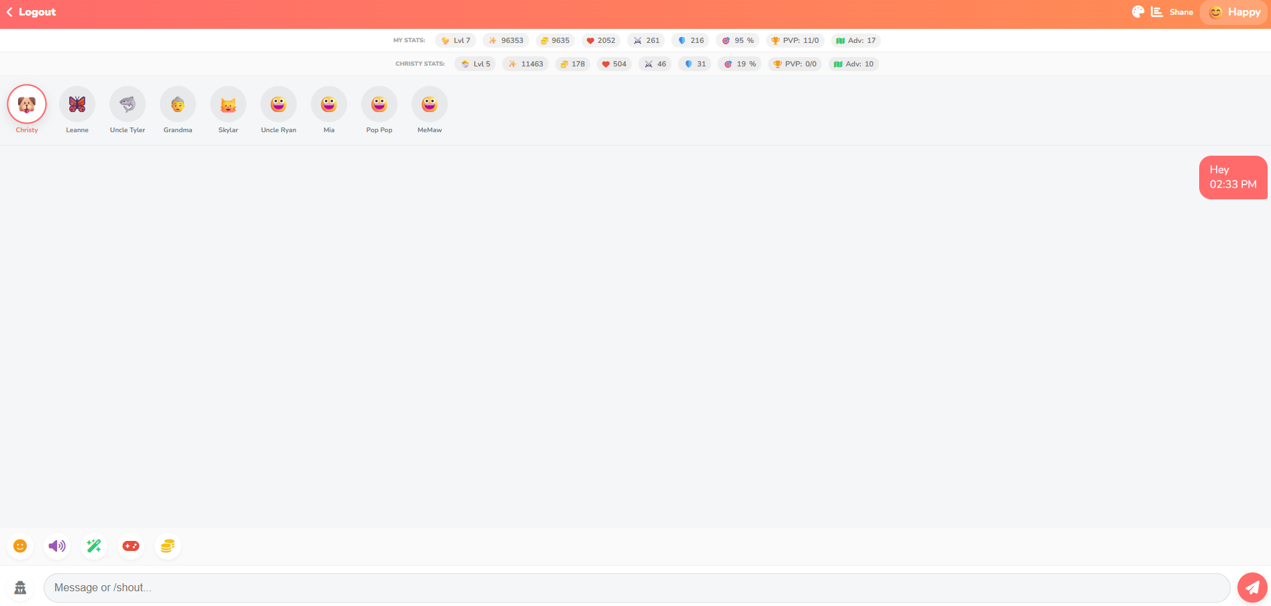Open the red gamepad games button

131,546
